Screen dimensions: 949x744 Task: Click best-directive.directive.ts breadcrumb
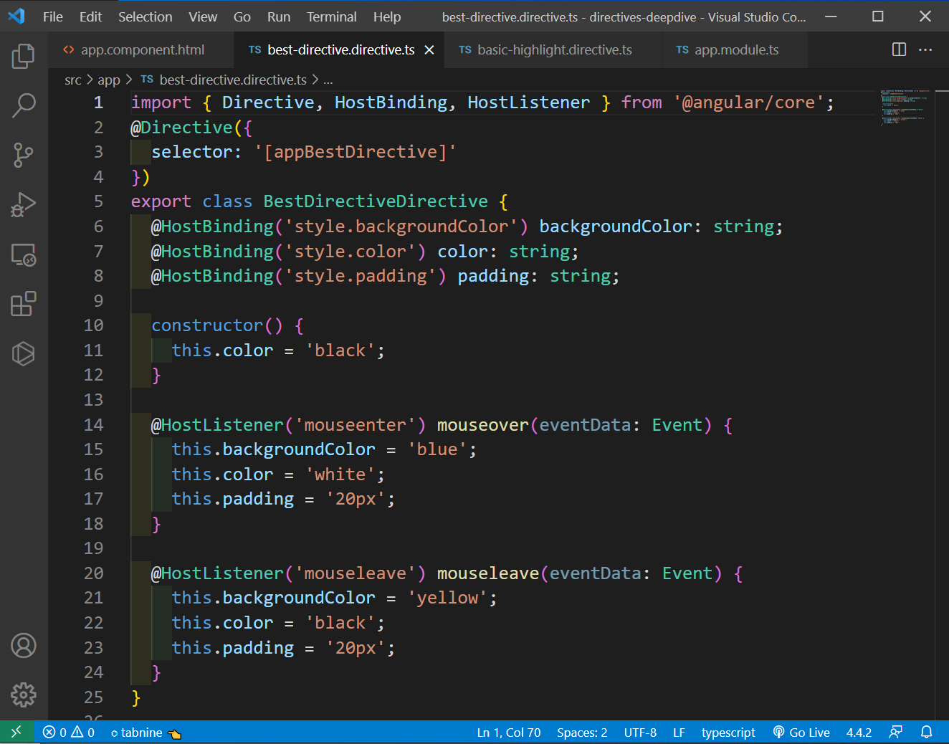224,80
